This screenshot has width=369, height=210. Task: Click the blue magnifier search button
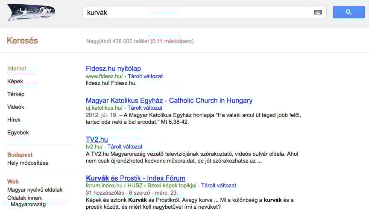[349, 12]
